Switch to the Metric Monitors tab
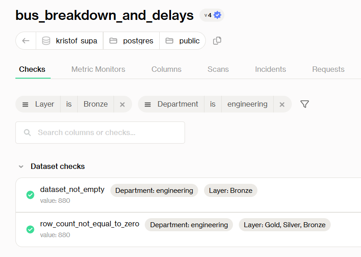The width and height of the screenshot is (361, 257). [x=98, y=69]
